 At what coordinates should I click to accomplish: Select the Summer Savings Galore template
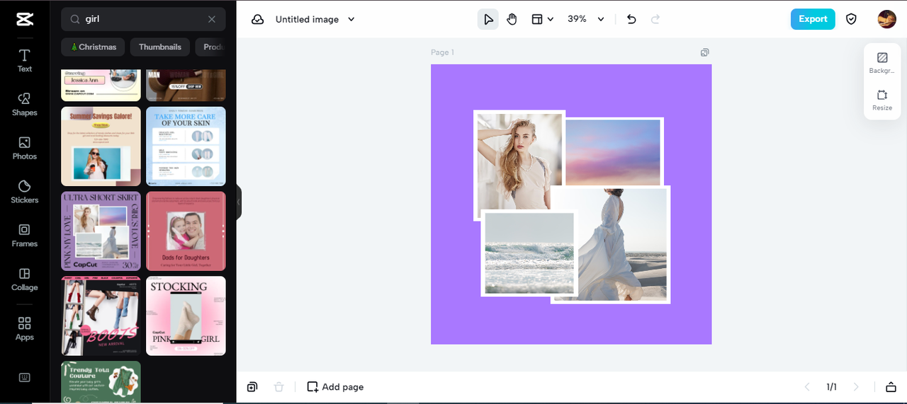click(101, 146)
